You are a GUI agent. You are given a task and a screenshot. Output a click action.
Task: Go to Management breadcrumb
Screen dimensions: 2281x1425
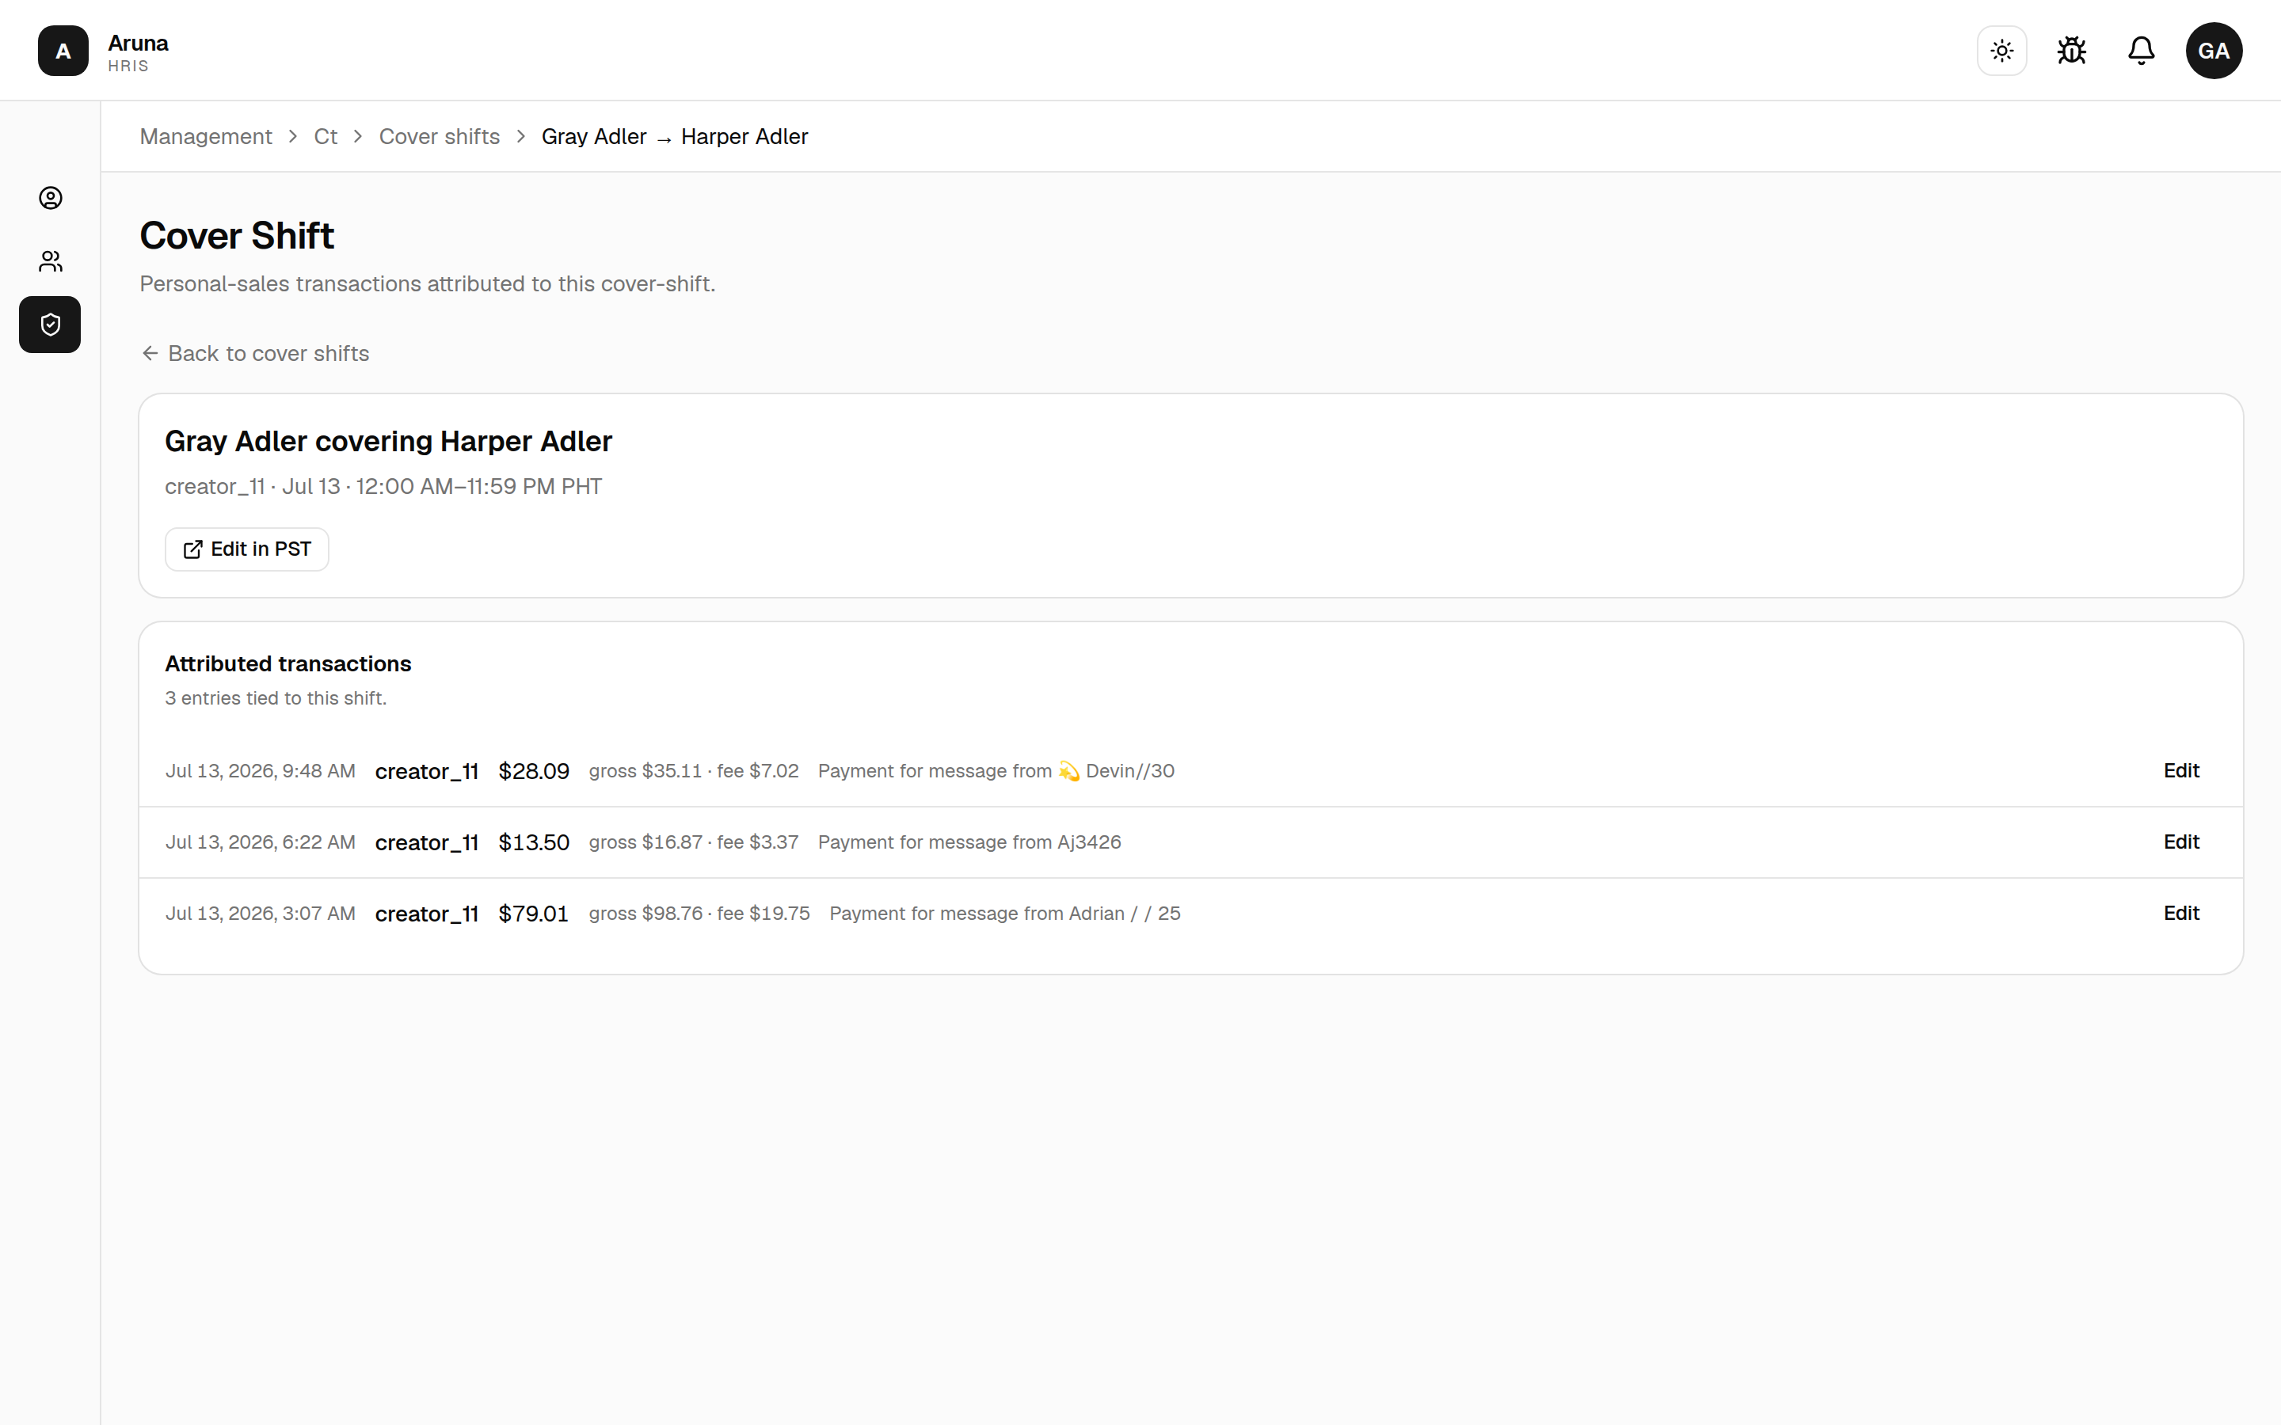205,137
